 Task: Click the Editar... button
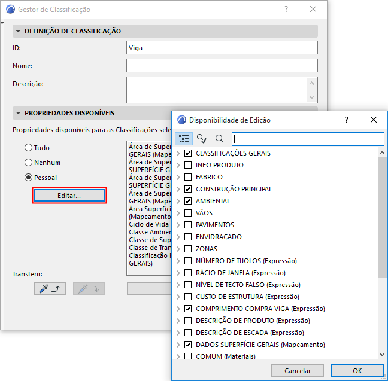(x=69, y=196)
